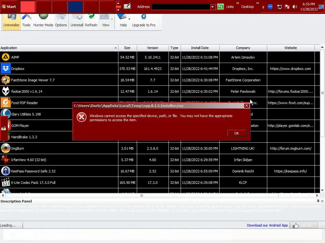Image resolution: width=325 pixels, height=243 pixels.
Task: Select the ImgBurn disc icon
Action: pyautogui.click(x=6, y=148)
